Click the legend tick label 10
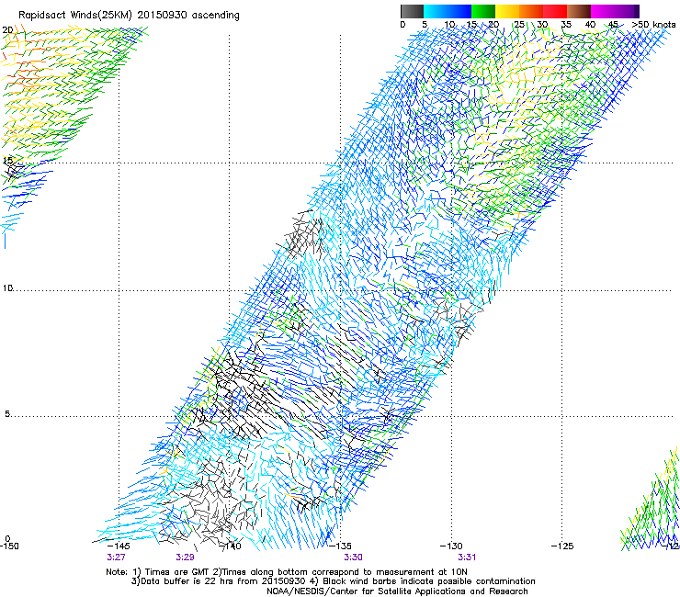This screenshot has height=597, width=680. click(449, 25)
